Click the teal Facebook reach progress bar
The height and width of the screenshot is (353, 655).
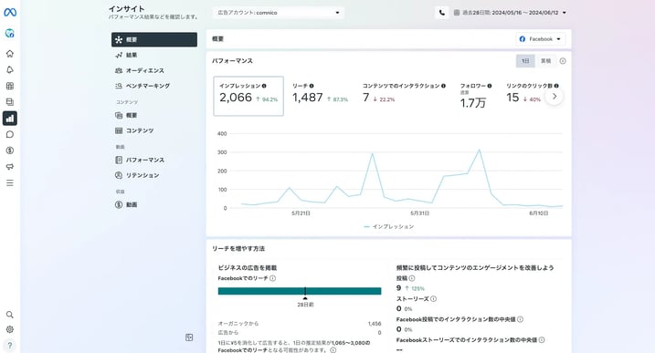point(300,291)
